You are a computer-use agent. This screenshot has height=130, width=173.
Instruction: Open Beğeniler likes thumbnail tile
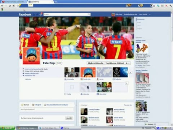point(120,72)
